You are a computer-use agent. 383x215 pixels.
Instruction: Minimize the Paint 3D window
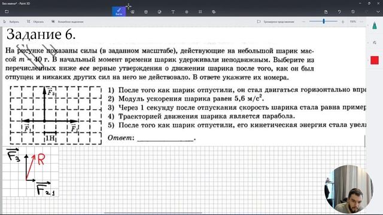point(360,4)
